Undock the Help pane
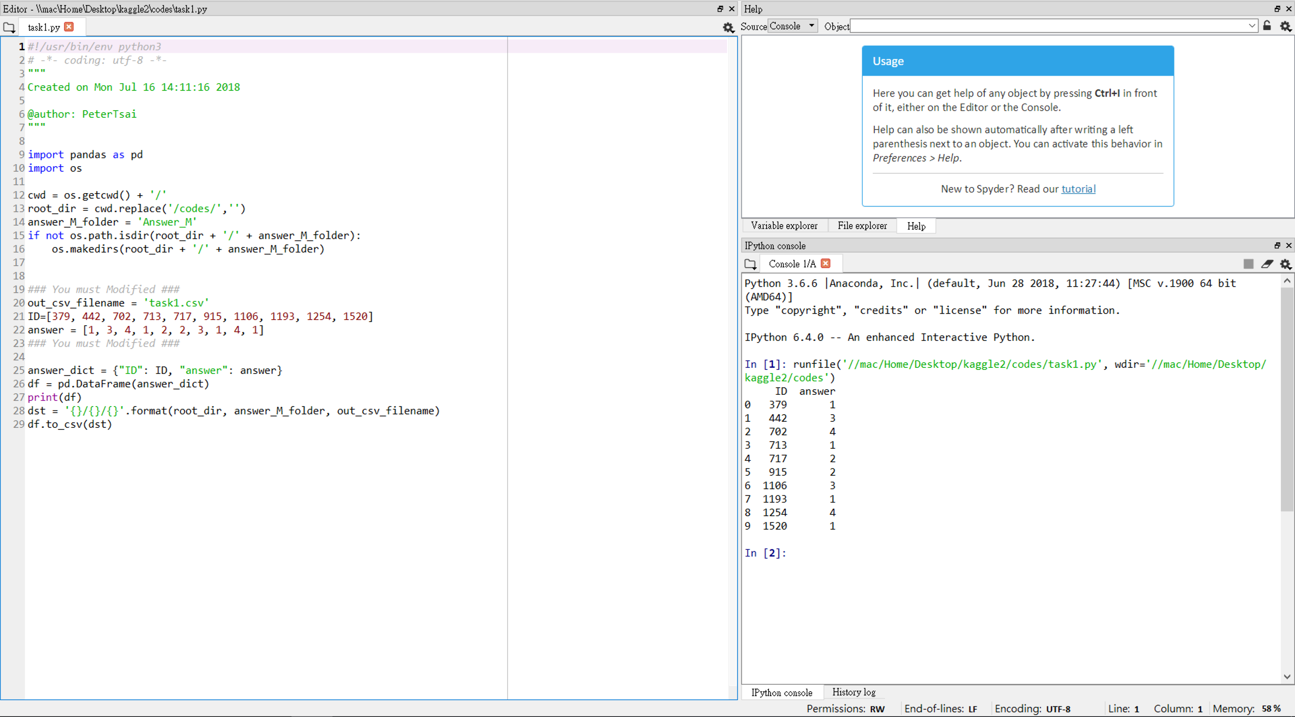The image size is (1295, 717). (x=1277, y=9)
